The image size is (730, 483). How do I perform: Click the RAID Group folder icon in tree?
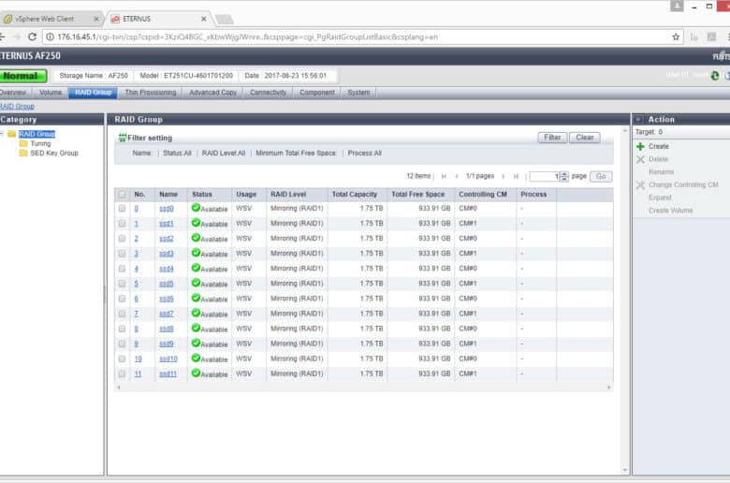[12, 134]
